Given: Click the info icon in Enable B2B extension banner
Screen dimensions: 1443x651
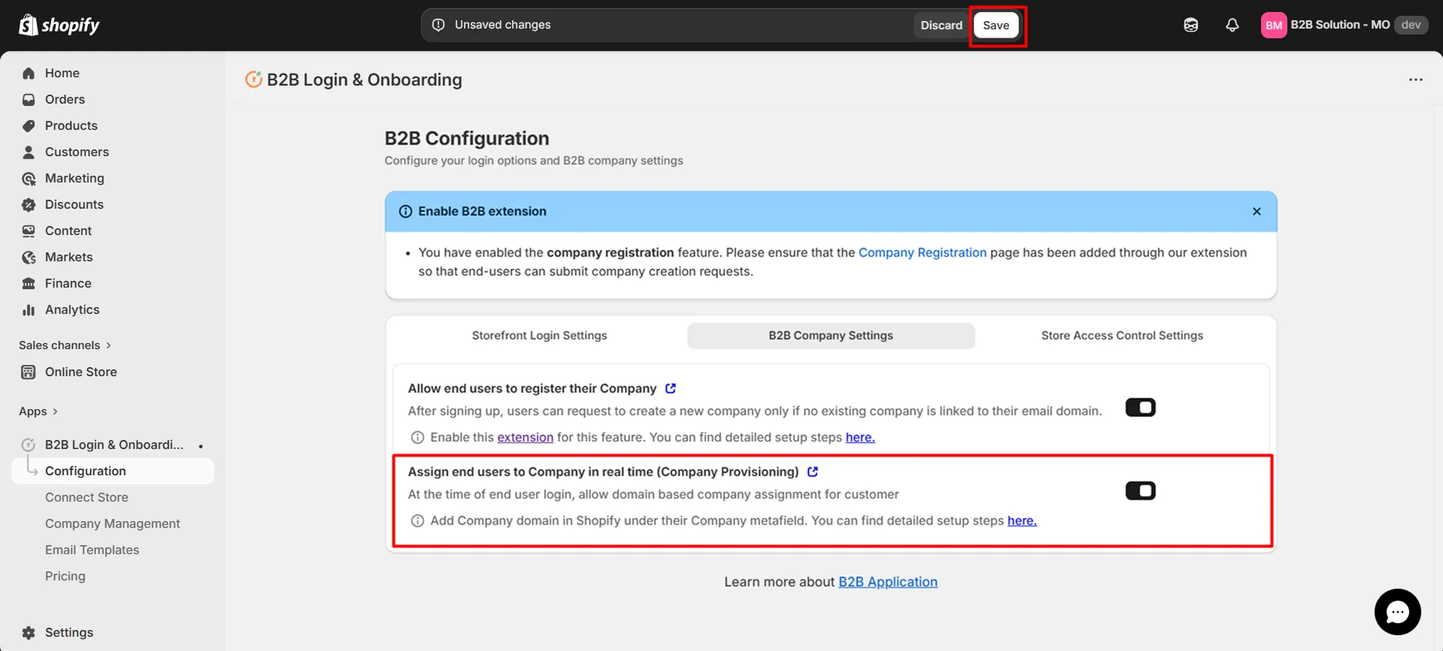Looking at the screenshot, I should [405, 211].
